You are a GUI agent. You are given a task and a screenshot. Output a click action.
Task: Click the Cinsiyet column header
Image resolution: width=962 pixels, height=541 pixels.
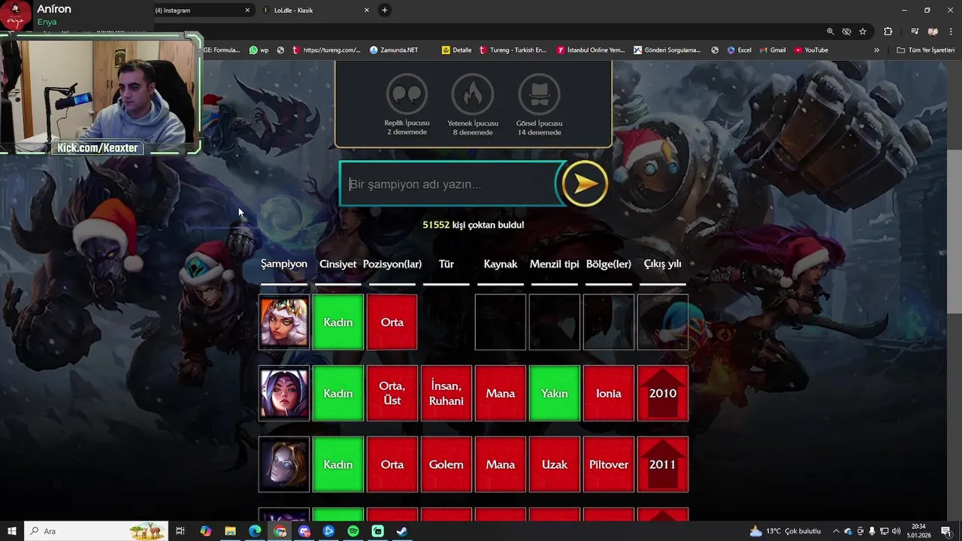[337, 264]
